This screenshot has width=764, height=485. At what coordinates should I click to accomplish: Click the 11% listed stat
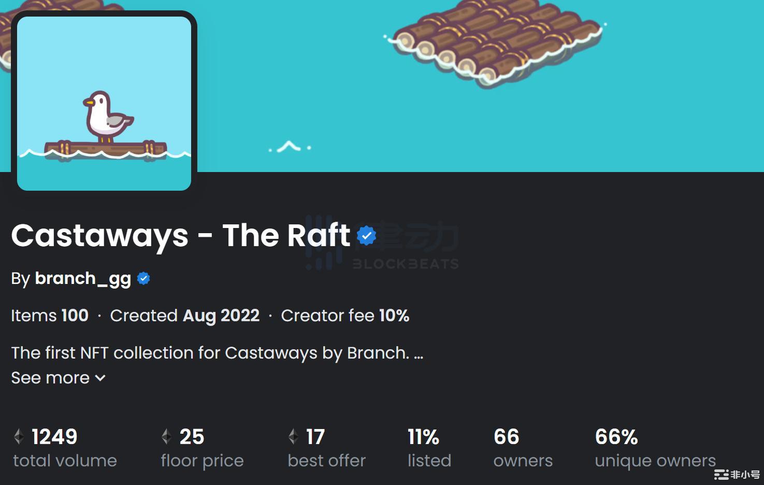click(x=423, y=437)
